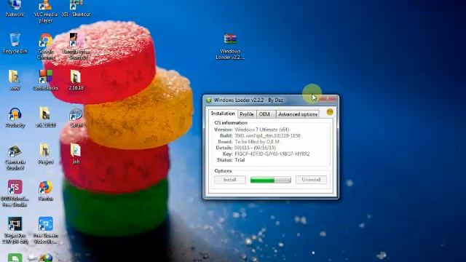
Task: Click the green Windows Loader title bar icon
Action: coord(209,100)
